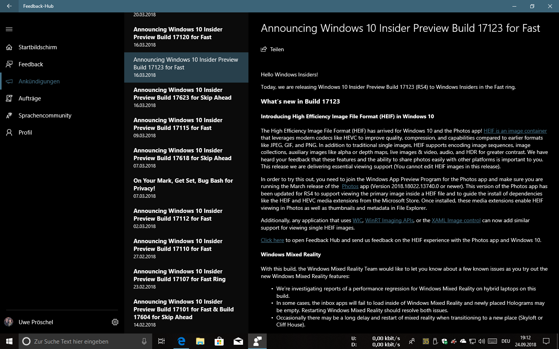
Task: Select announcement Build 17123 for Fast
Action: [x=186, y=67]
